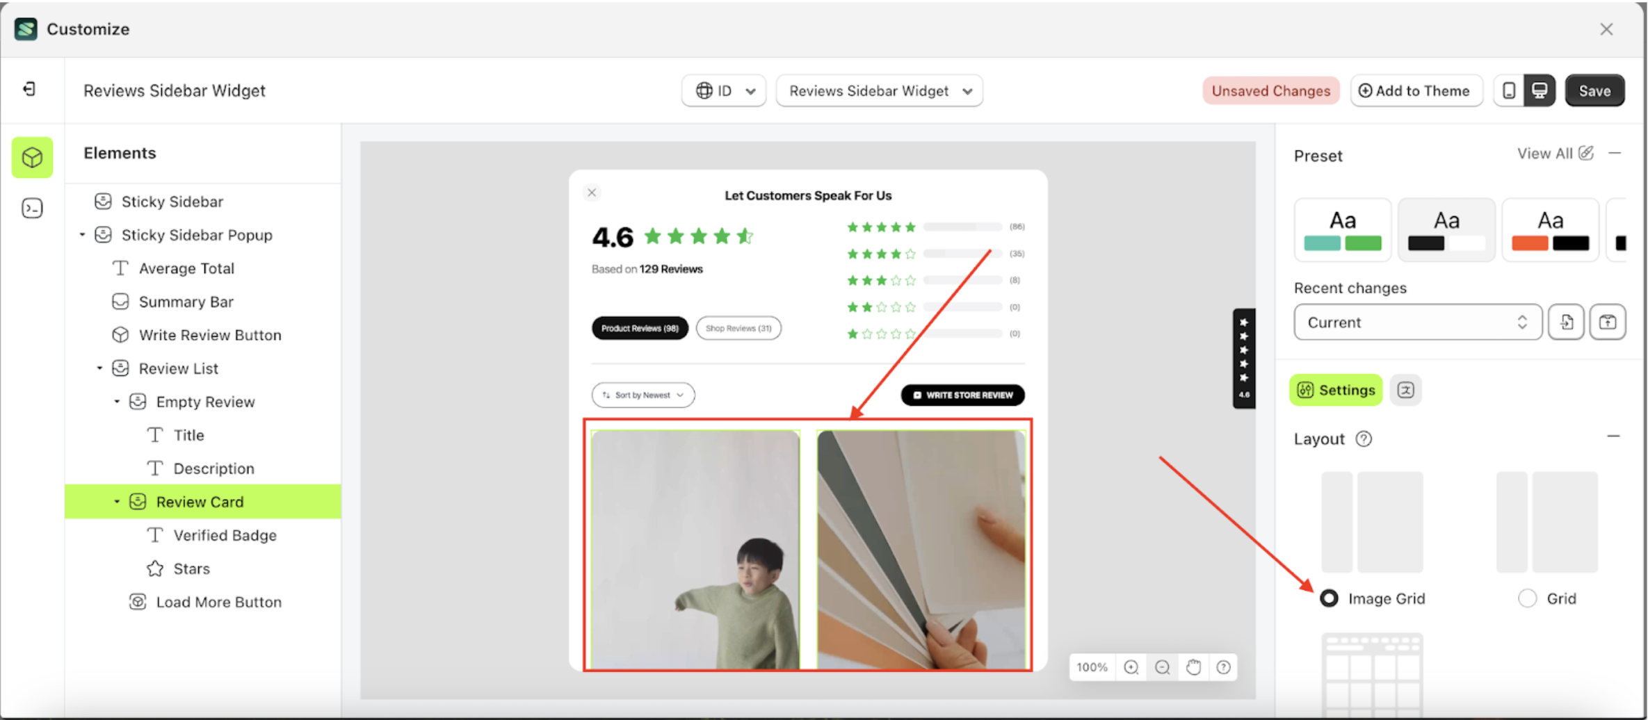Click the zoom out magnifier icon

coord(1162,667)
